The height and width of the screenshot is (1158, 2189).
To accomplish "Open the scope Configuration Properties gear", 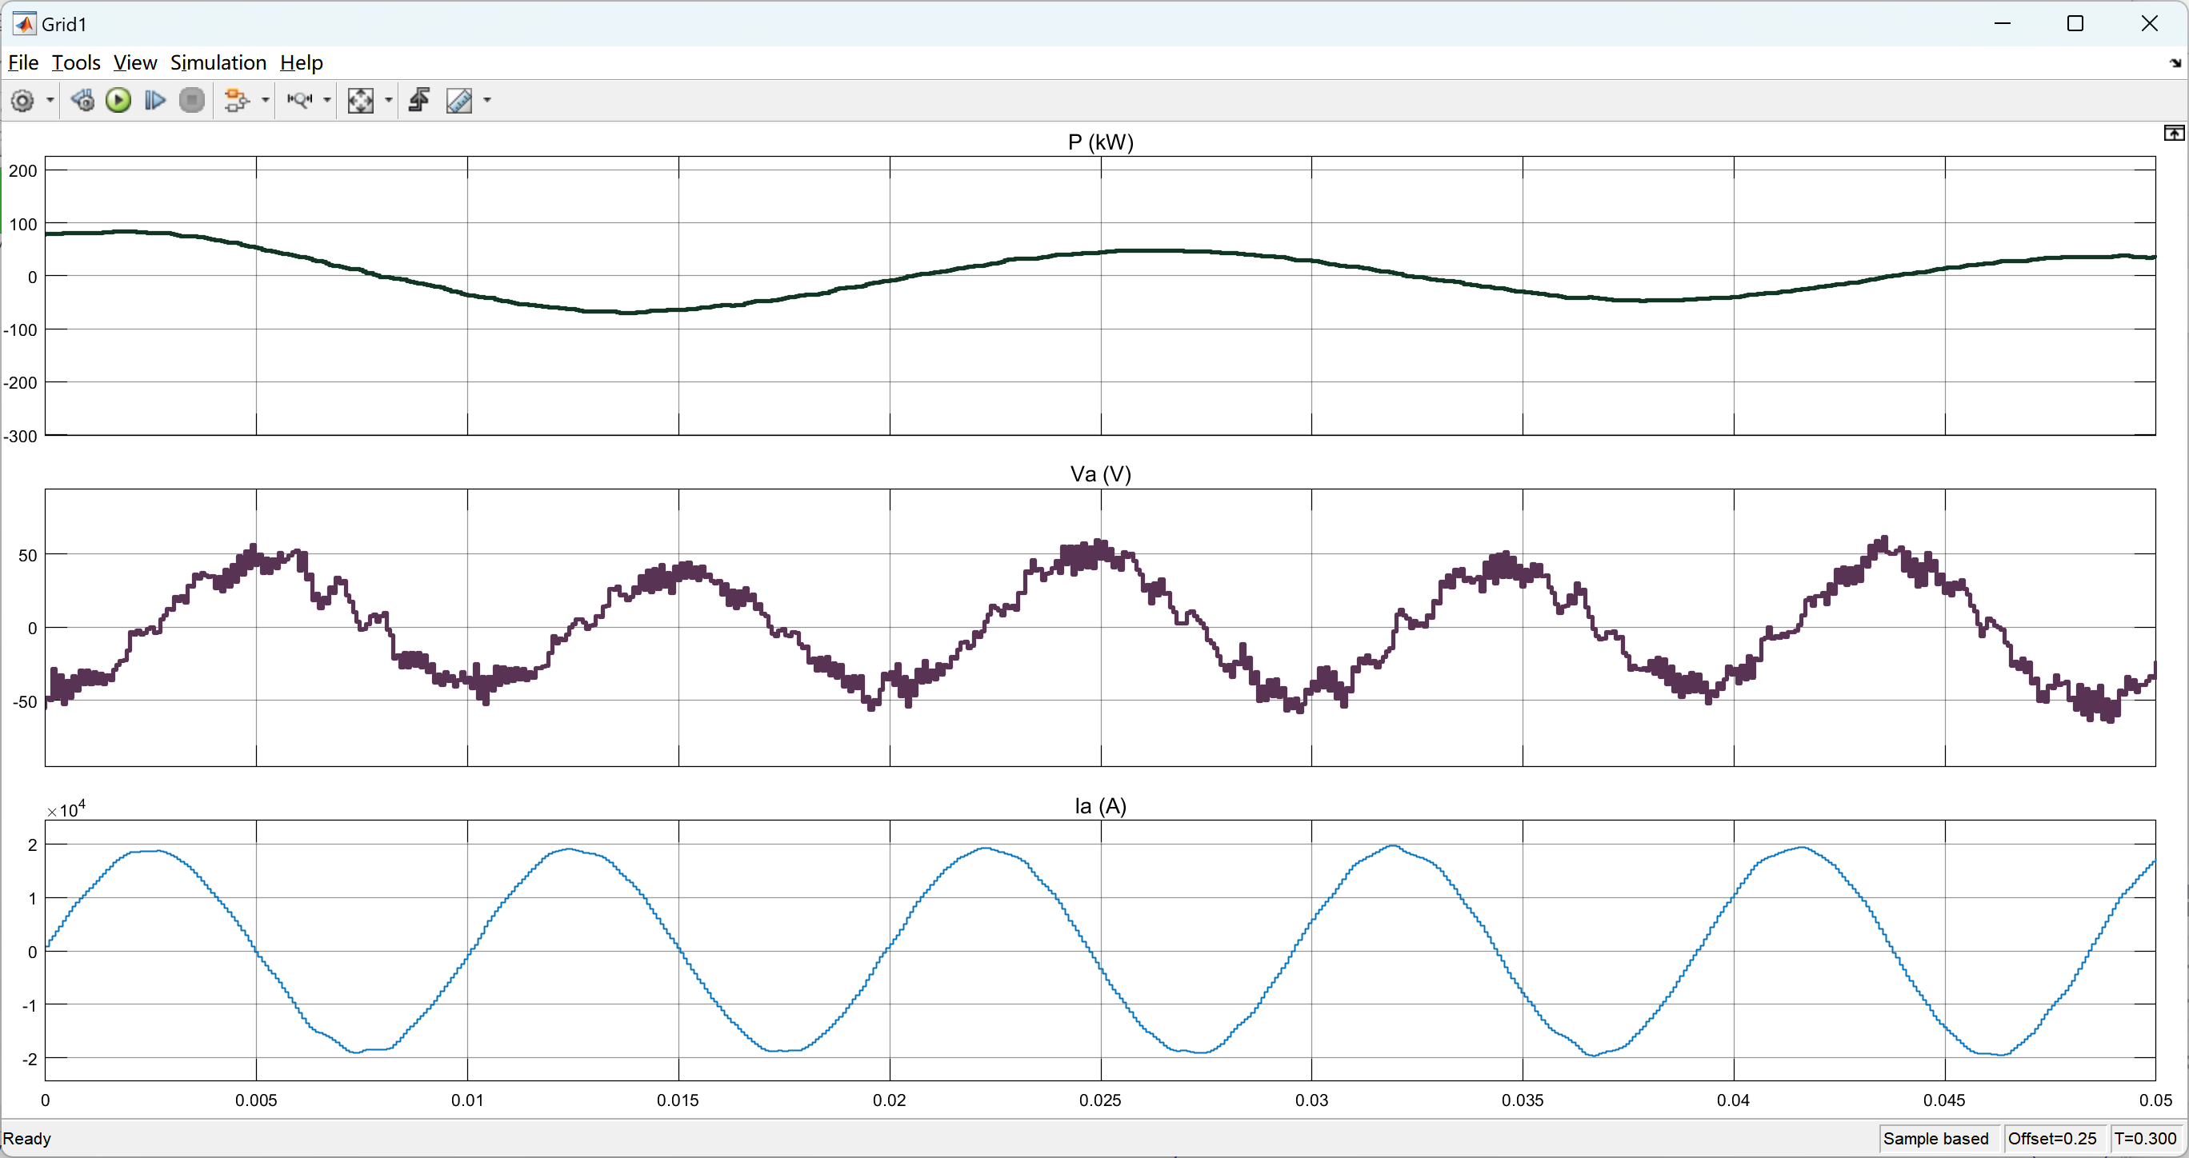I will pyautogui.click(x=23, y=100).
